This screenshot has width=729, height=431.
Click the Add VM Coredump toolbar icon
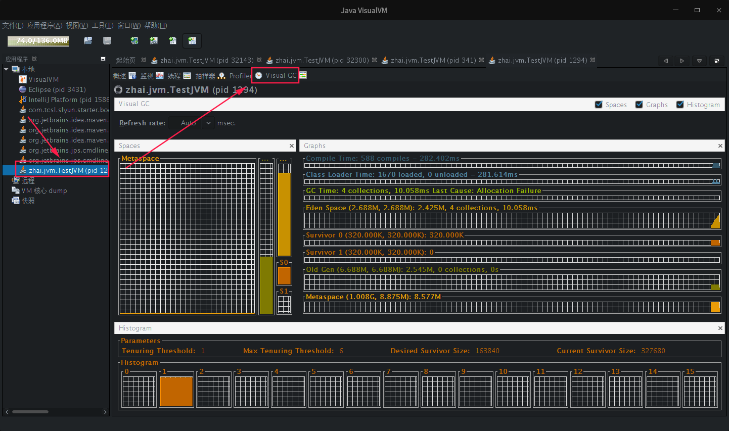[173, 40]
